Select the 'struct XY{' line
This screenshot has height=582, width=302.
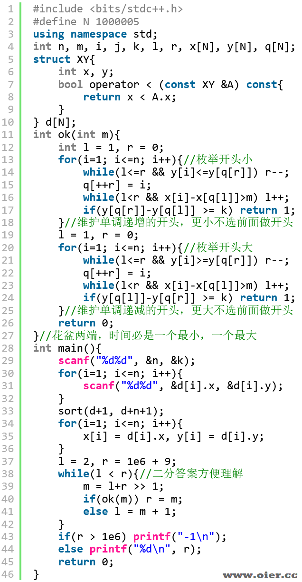pyautogui.click(x=64, y=59)
